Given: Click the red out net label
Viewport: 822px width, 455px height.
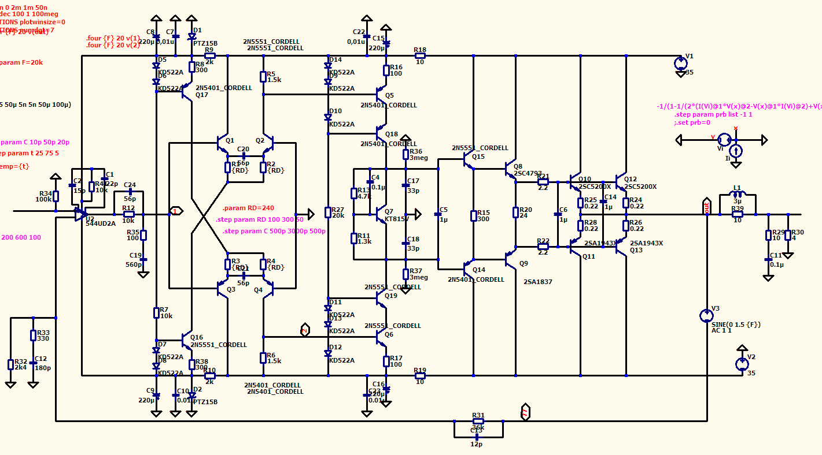Looking at the screenshot, I should [706, 206].
